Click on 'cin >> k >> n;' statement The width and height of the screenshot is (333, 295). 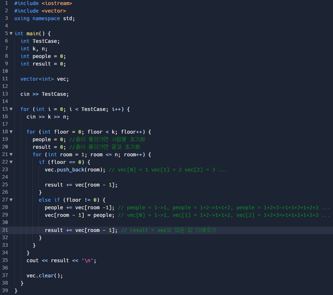[x=48, y=117]
